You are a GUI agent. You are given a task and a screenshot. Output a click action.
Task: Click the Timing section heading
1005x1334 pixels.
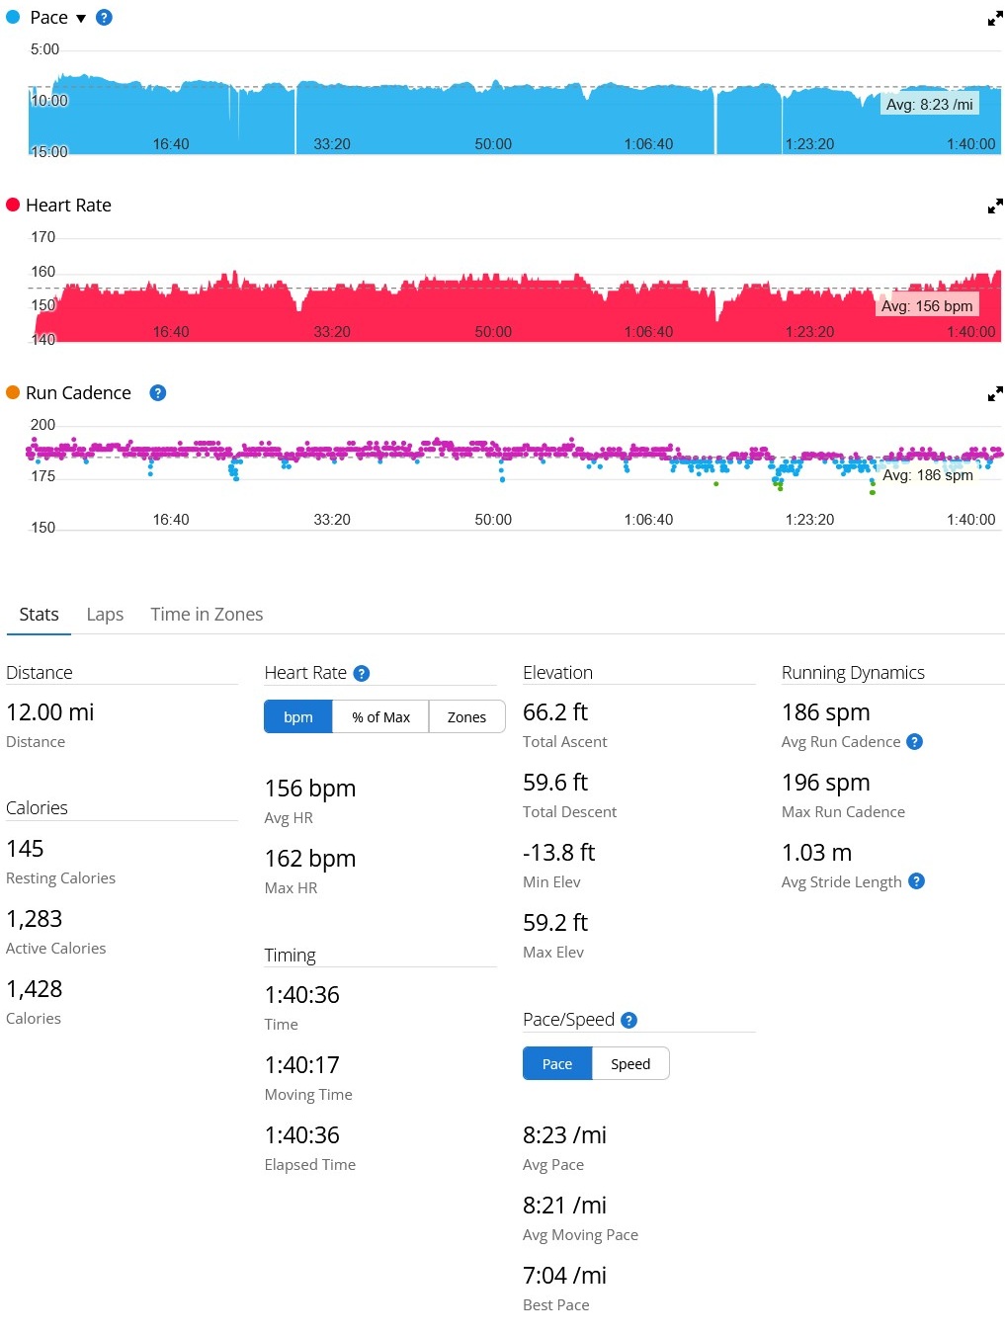point(291,956)
